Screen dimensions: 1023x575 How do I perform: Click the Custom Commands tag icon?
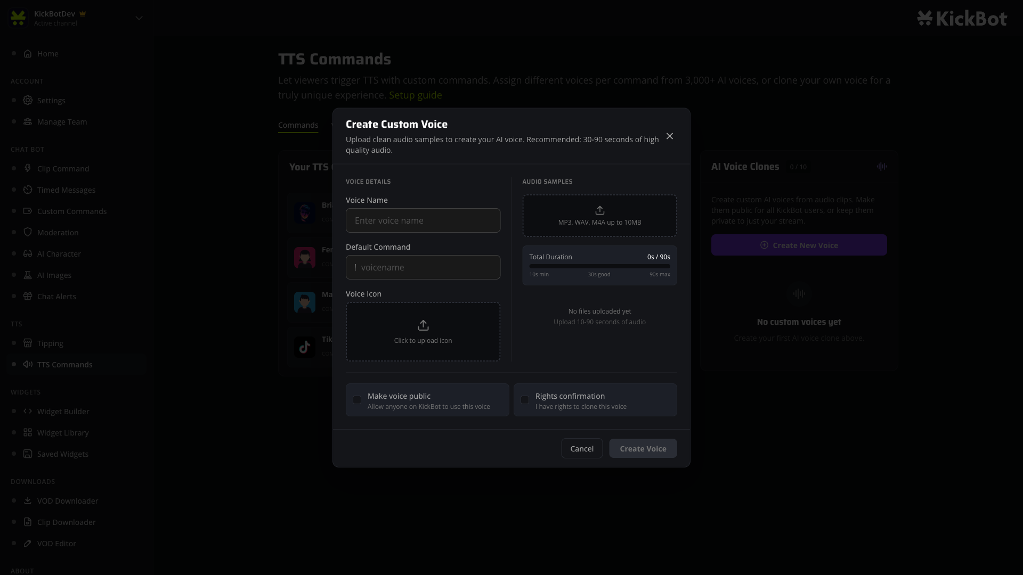point(28,211)
